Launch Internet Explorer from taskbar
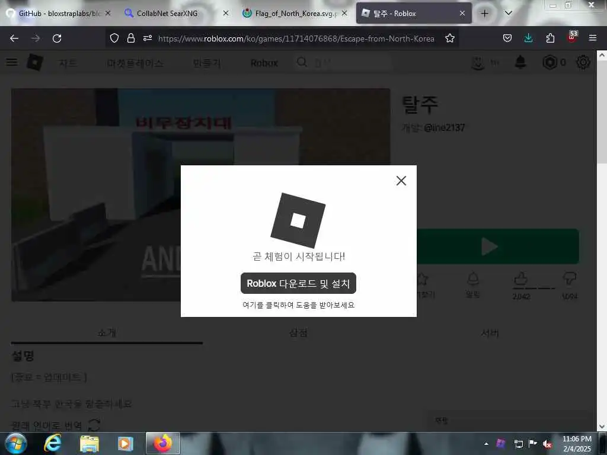 (53, 443)
